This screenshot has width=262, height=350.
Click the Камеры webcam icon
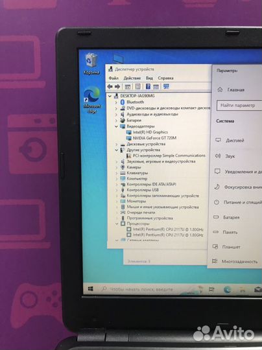[x=123, y=167]
